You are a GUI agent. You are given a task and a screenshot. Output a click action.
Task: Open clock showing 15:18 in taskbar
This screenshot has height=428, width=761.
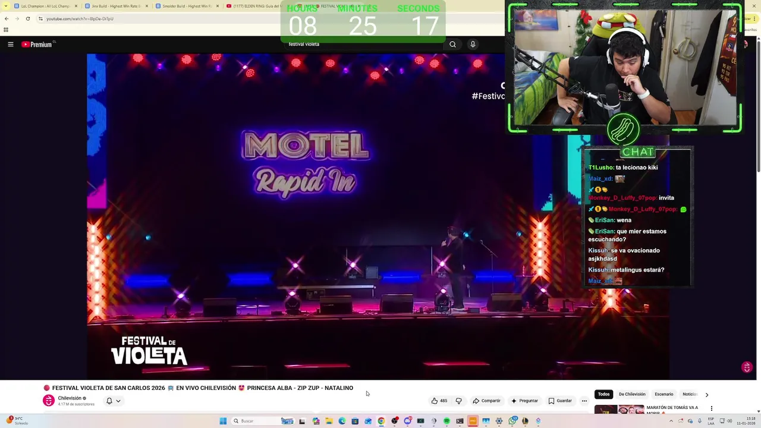point(747,421)
